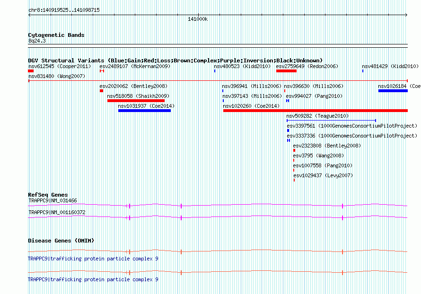Viewport: 421px width, 294px height.
Task: Open the nsv480523 (Kidd2010) variant
Action: (x=242, y=66)
